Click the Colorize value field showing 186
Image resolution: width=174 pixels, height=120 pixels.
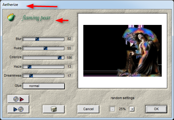[x=69, y=58]
